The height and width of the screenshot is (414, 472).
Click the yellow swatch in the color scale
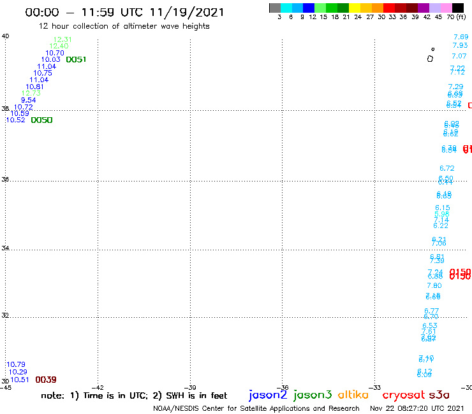tap(355, 8)
